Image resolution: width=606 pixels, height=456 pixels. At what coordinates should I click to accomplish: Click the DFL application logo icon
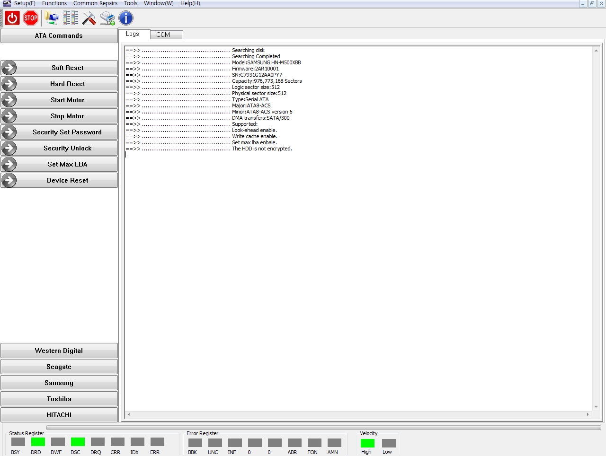[7, 3]
